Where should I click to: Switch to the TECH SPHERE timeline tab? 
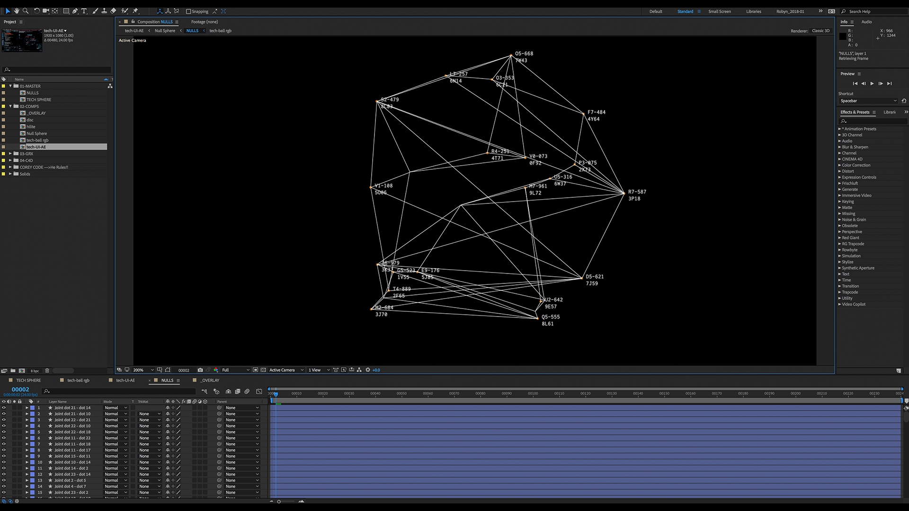[28, 380]
